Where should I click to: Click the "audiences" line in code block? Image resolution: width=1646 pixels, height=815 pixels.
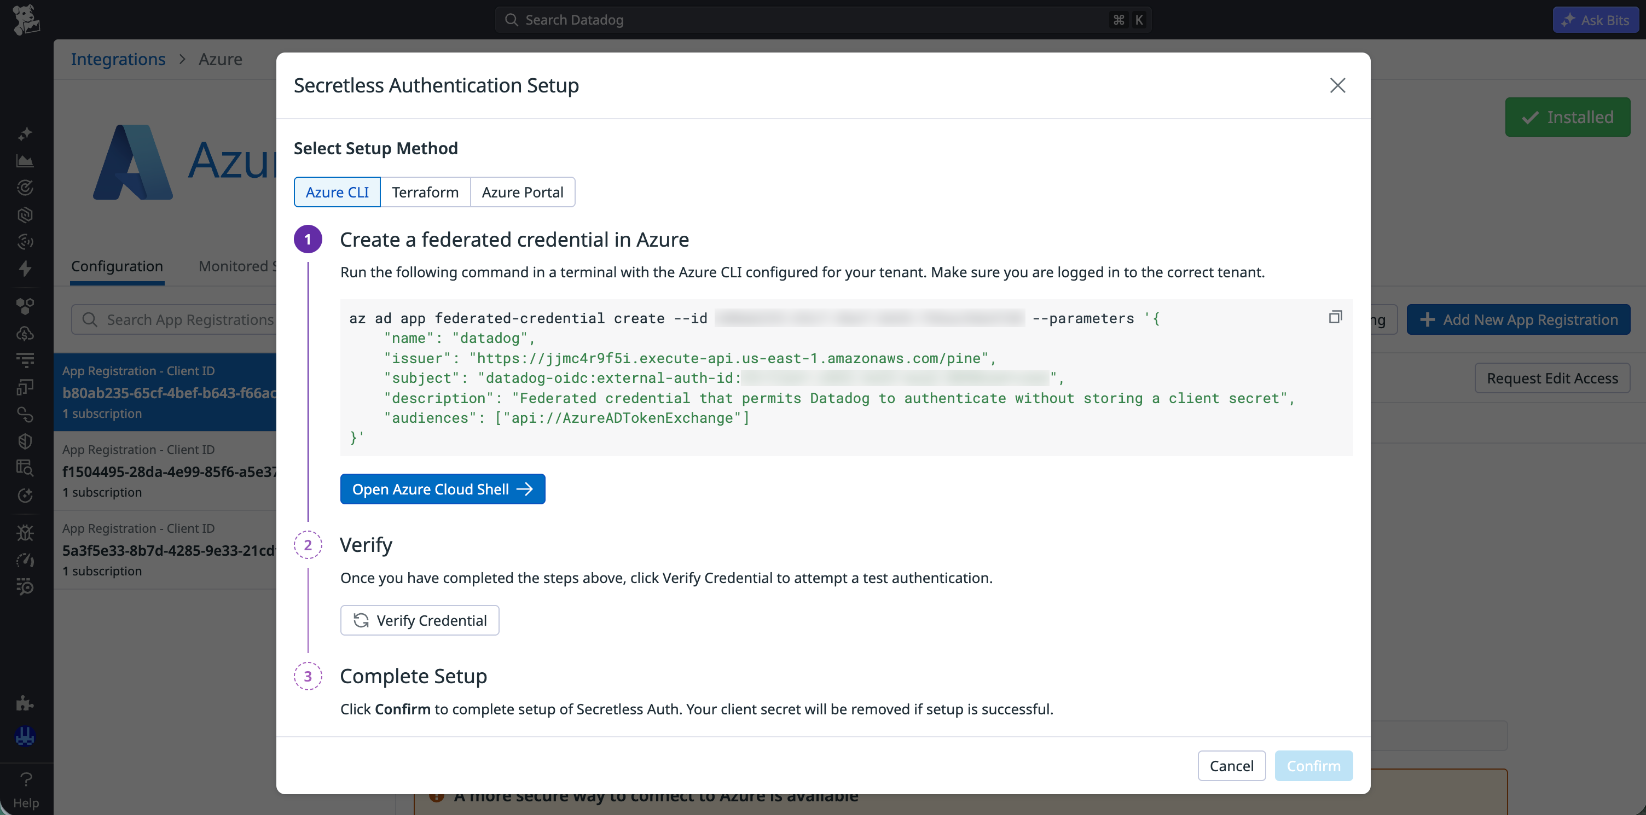[x=566, y=418]
